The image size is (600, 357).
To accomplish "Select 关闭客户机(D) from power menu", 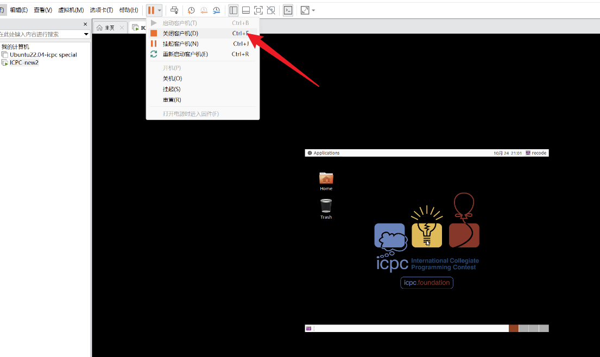I will coord(180,34).
